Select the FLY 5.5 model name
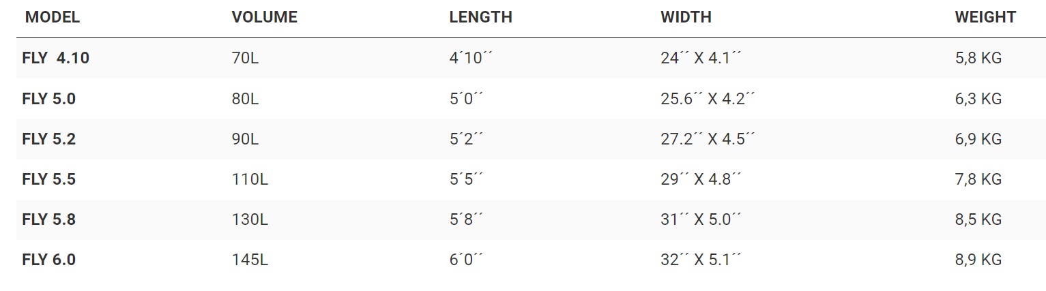 48,180
